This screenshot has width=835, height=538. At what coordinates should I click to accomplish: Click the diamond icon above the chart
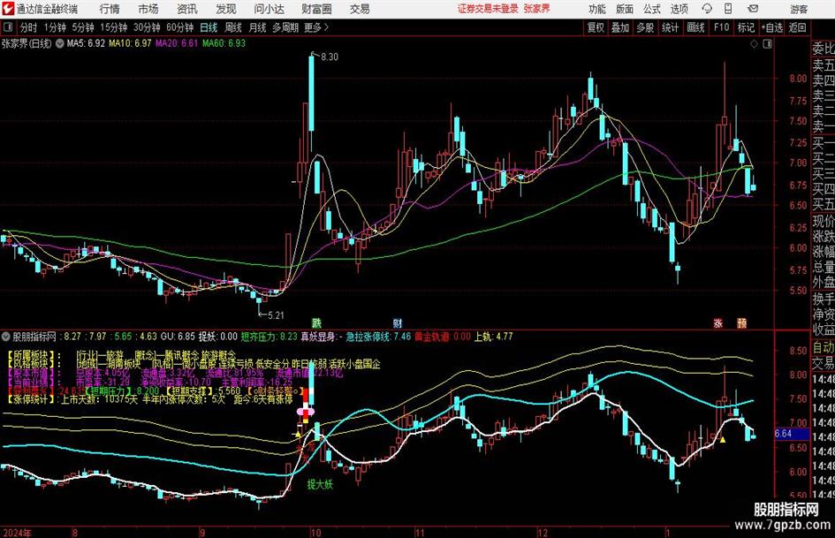coord(754,44)
